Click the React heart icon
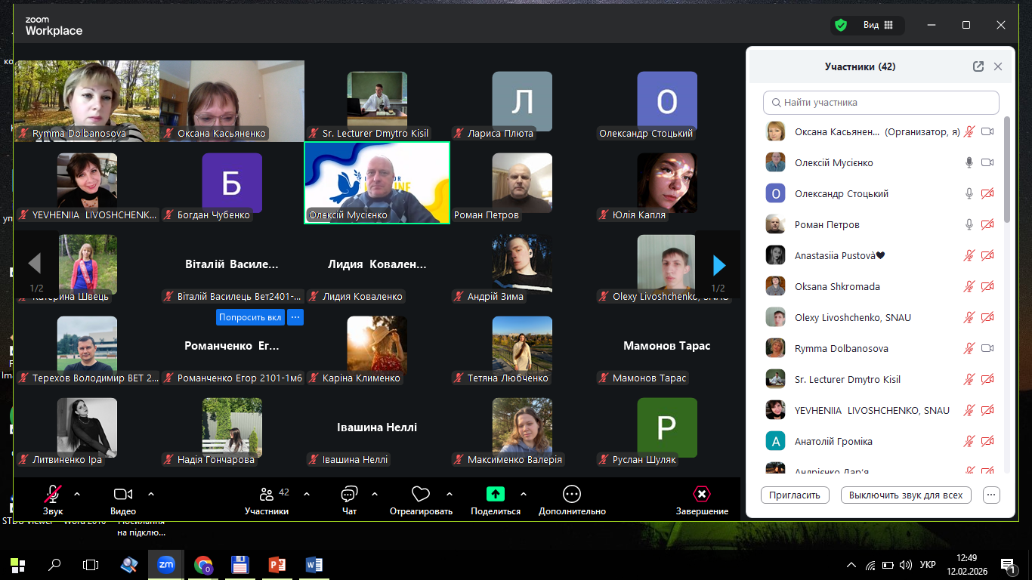 (420, 495)
